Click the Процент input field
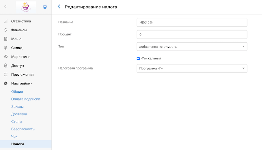The height and width of the screenshot is (150, 262). (x=192, y=34)
